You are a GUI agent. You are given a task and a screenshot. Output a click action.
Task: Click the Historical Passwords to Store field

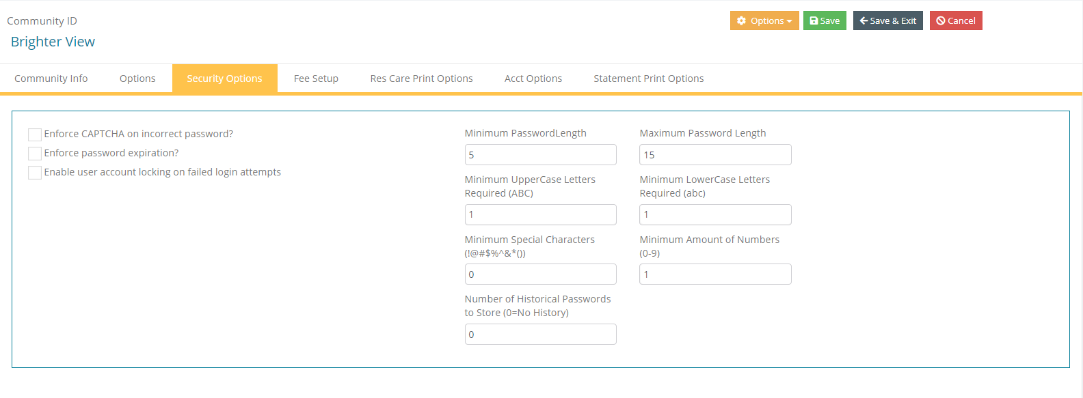[540, 335]
